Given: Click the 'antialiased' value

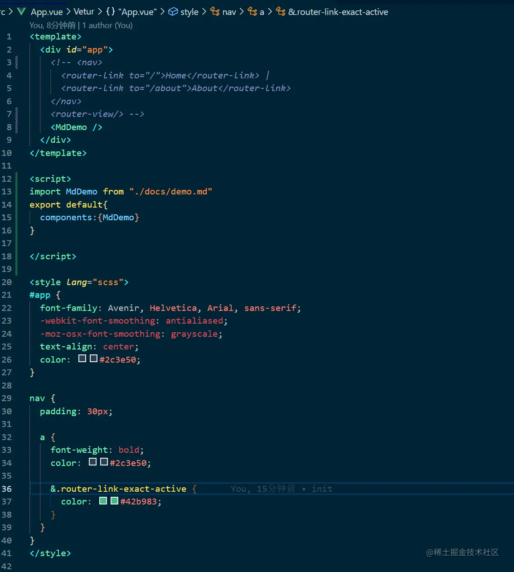Looking at the screenshot, I should point(194,321).
